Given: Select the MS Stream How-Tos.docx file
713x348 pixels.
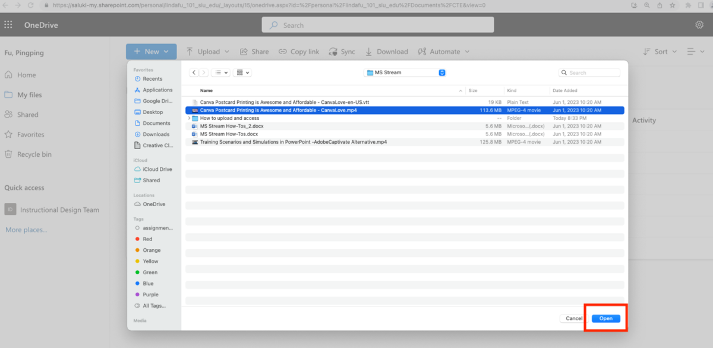Looking at the screenshot, I should coord(405,134).
